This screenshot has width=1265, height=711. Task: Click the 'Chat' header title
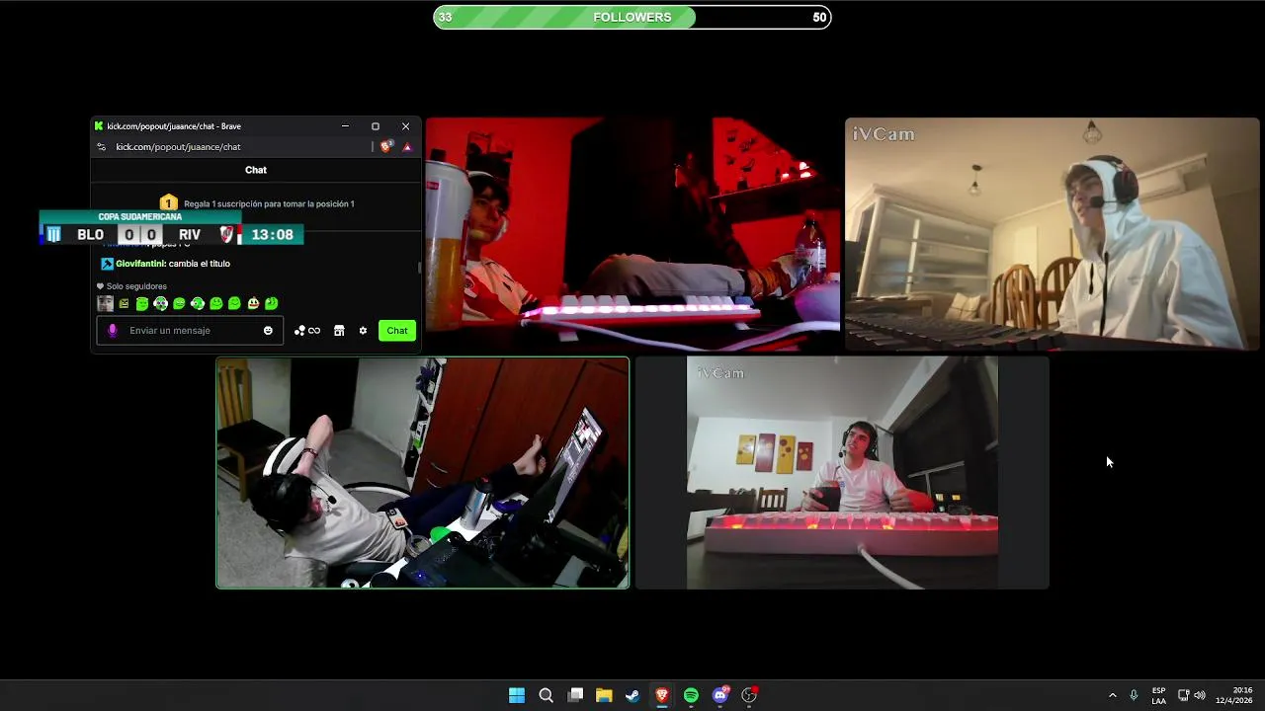click(x=256, y=170)
